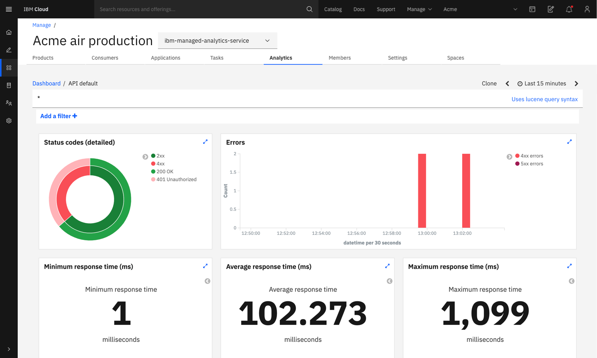
Task: Expand the Status codes panel to fullscreen
Action: [205, 142]
